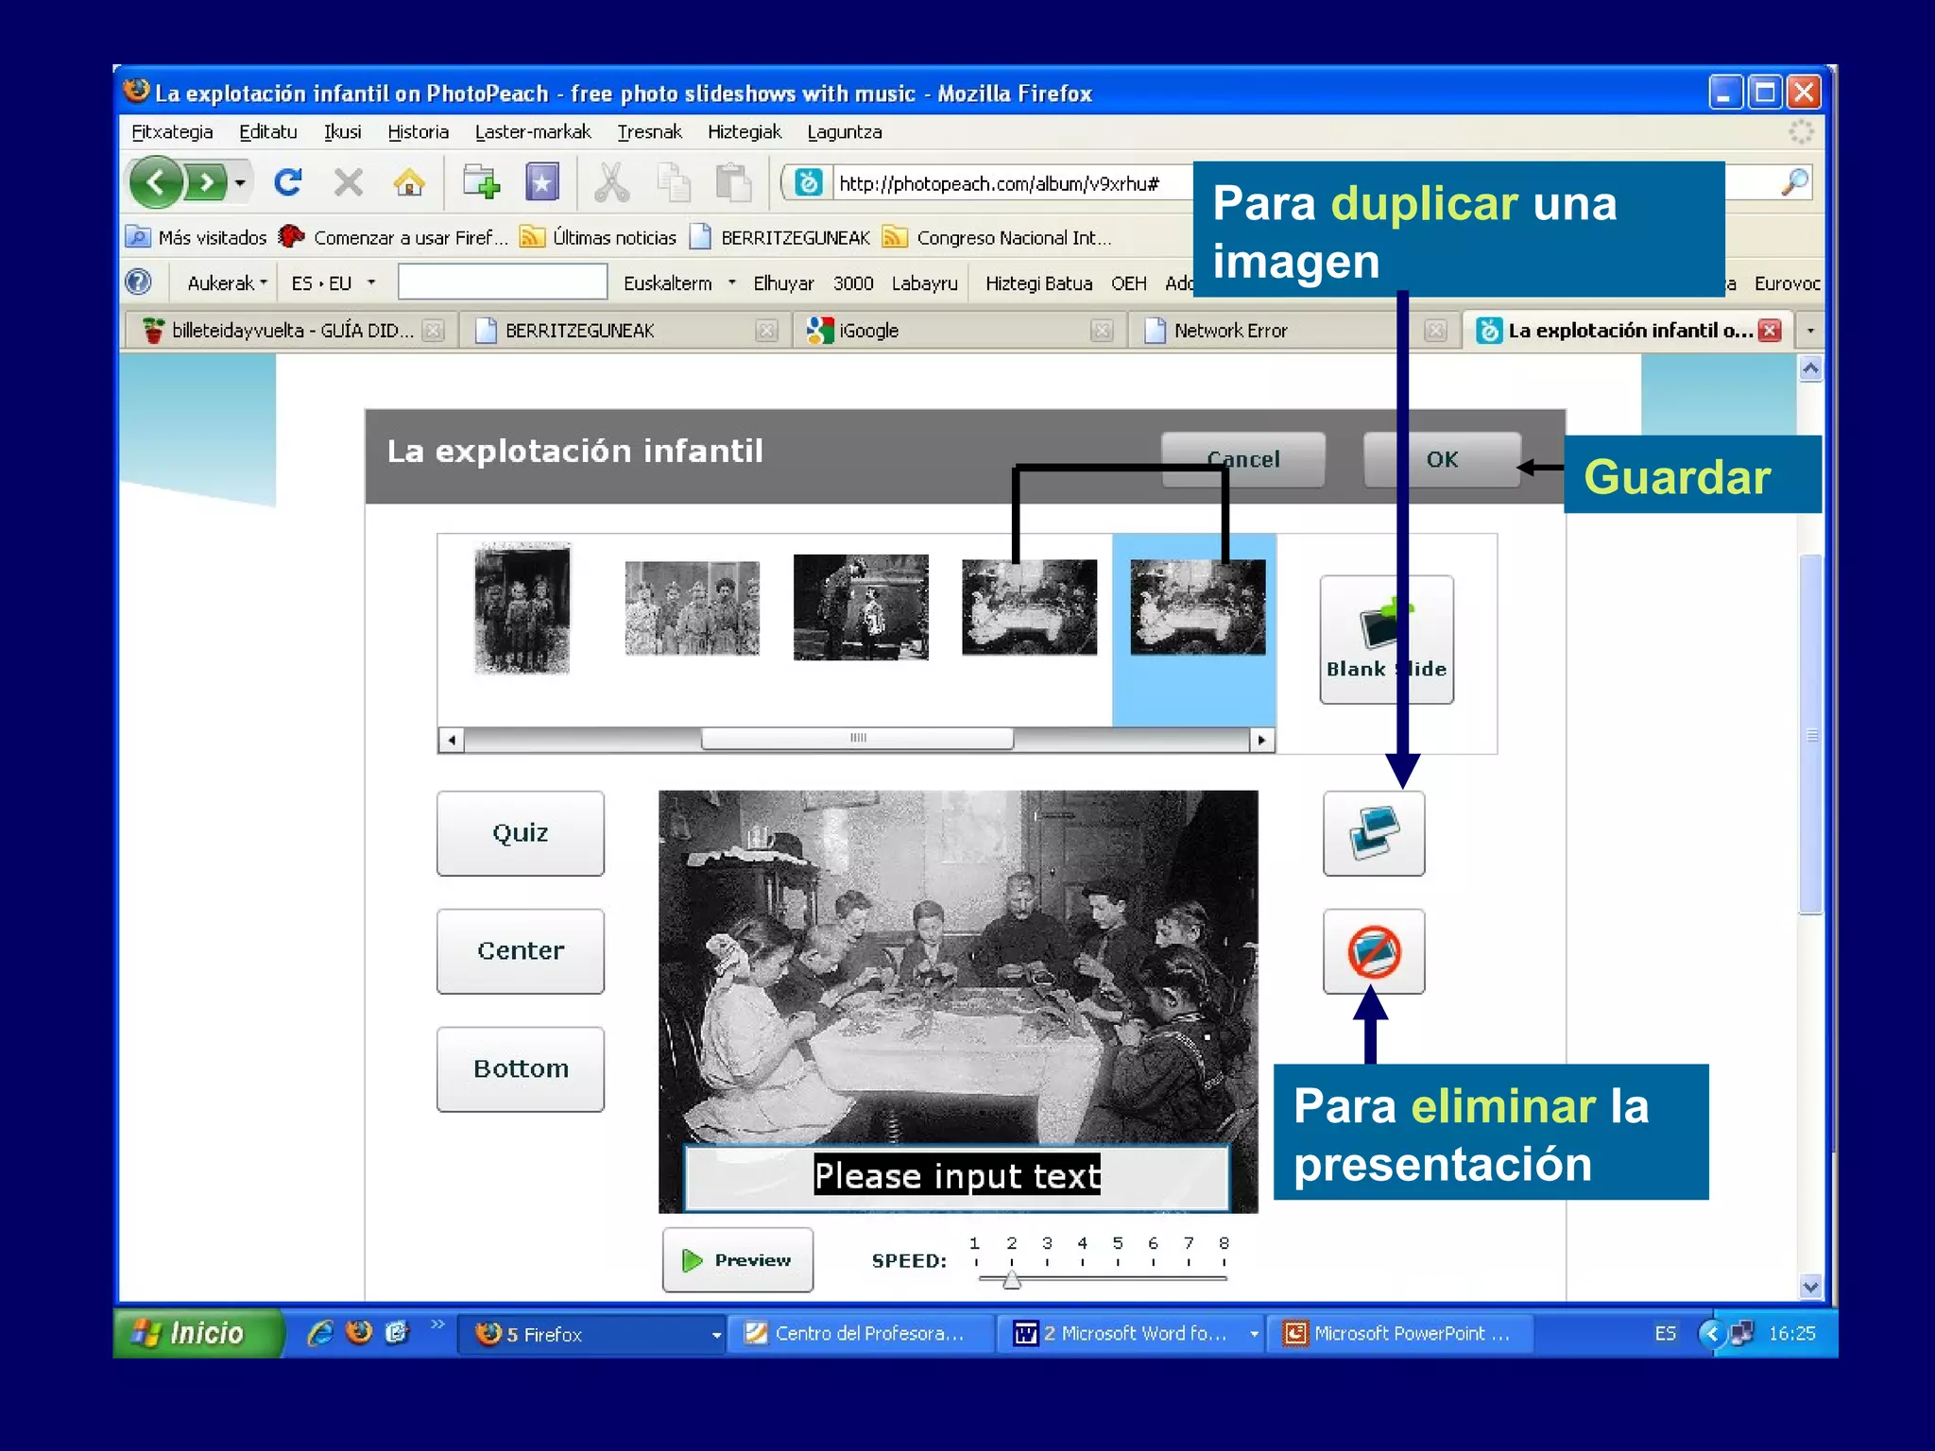Open Congreso Nacional Int bookmark
Image resolution: width=1935 pixels, height=1451 pixels.
(x=998, y=237)
